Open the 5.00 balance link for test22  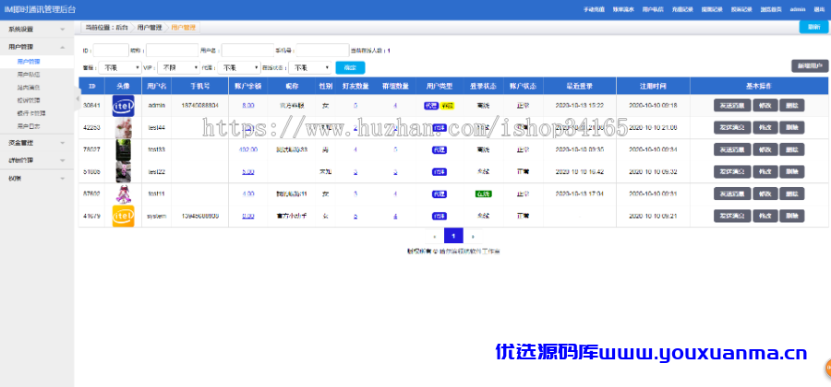[x=248, y=172]
